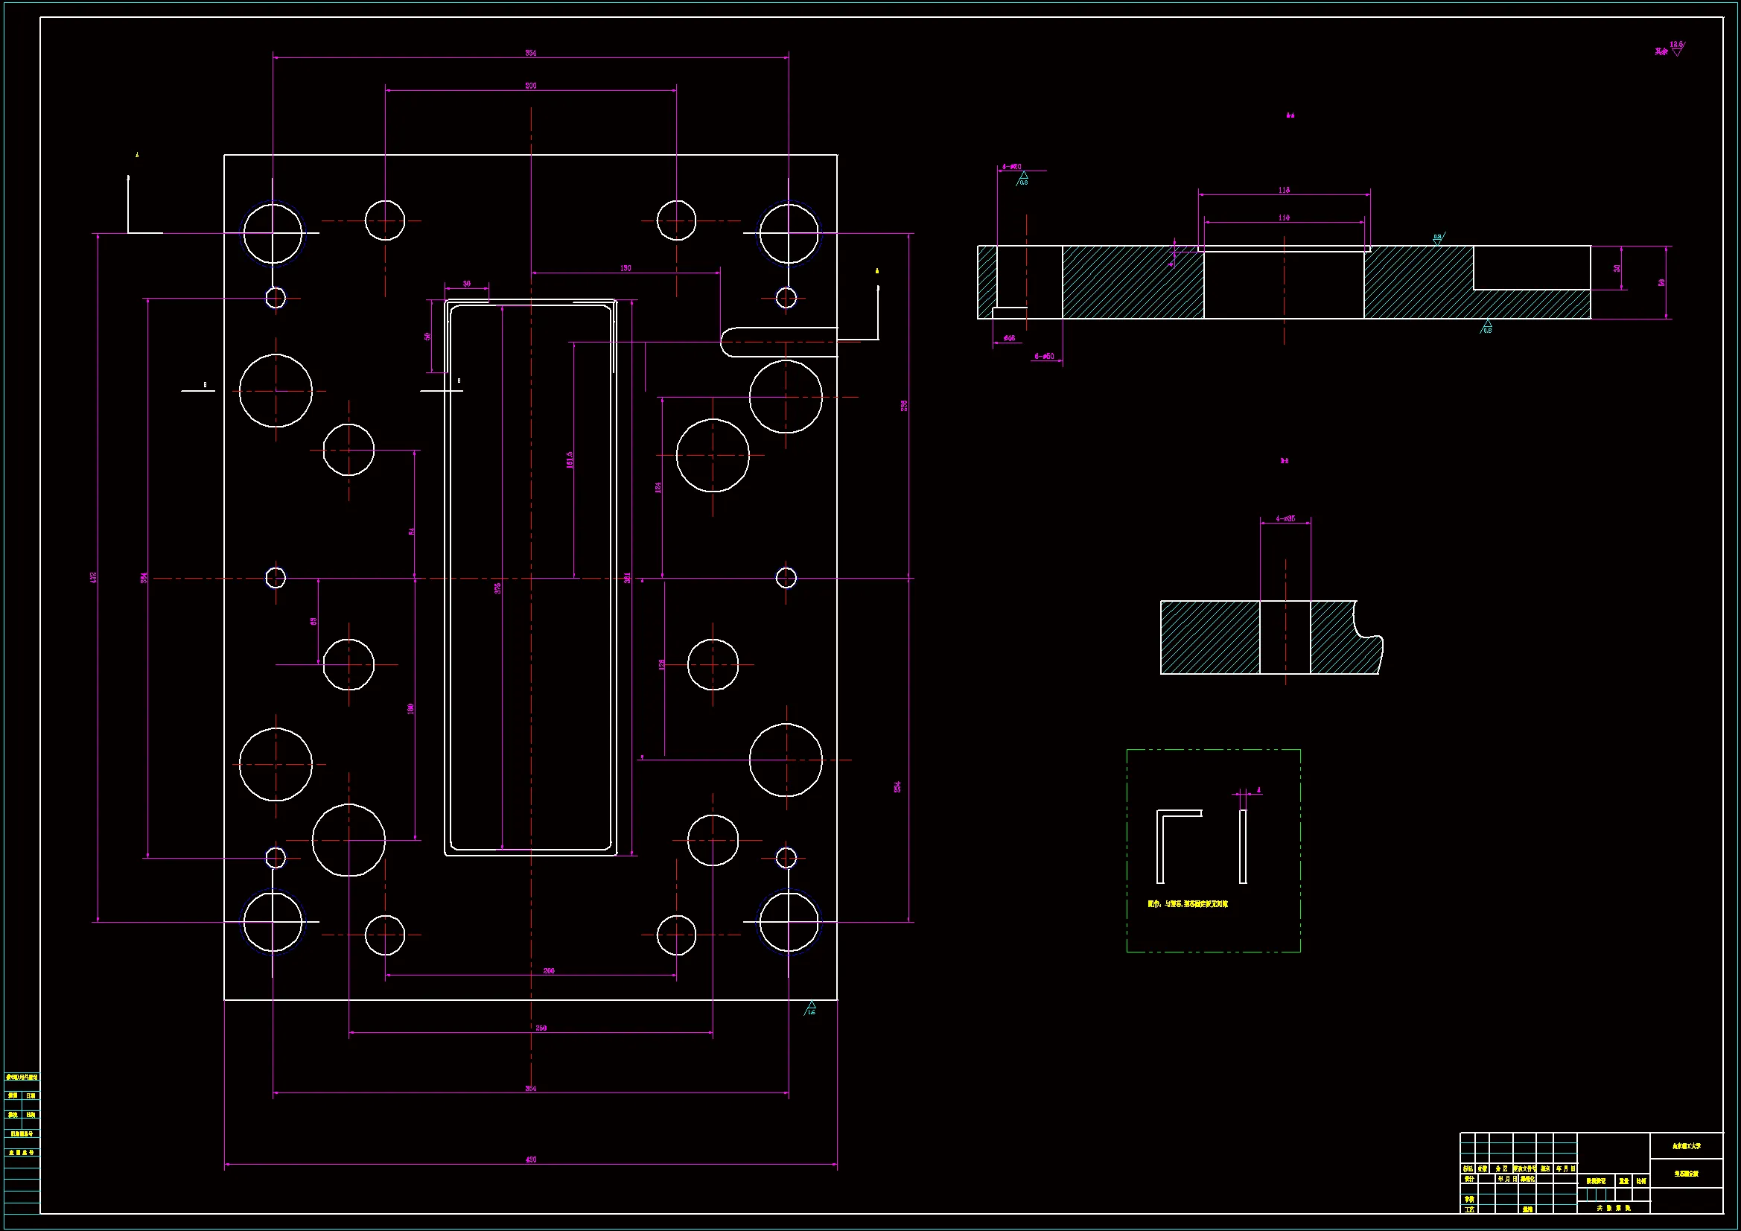This screenshot has height=1231, width=1741.
Task: Click the 450 overall width dimension text
Action: point(531,1160)
